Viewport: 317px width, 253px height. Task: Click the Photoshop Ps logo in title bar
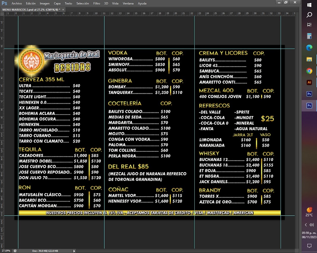click(4, 3)
